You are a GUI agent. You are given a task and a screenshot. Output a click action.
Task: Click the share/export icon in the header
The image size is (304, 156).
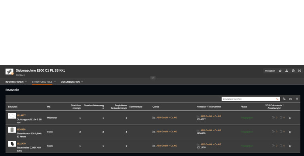[x=300, y=71]
